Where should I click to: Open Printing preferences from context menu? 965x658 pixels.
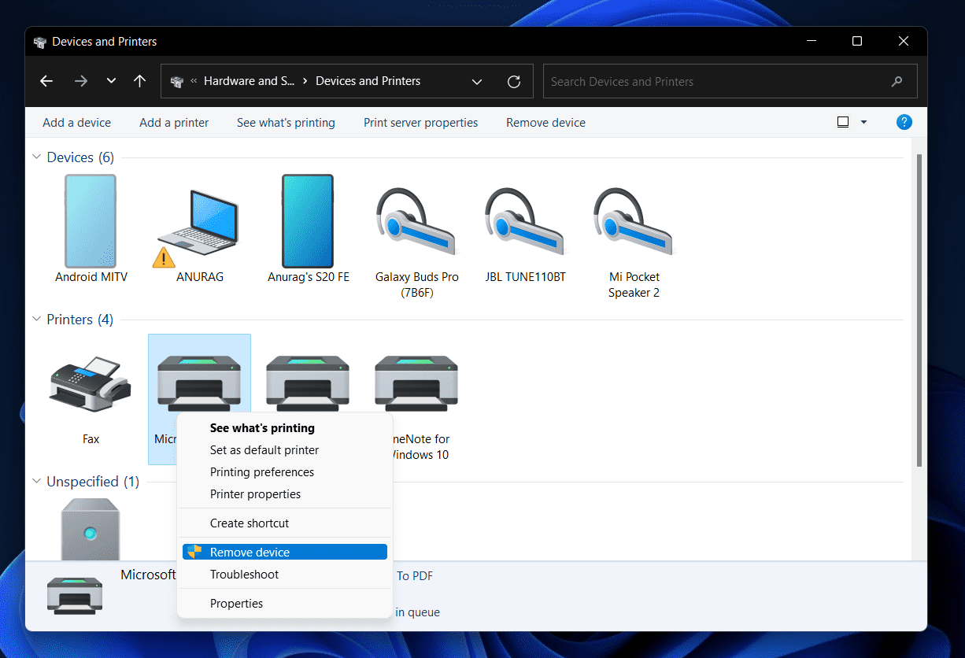pos(285,472)
